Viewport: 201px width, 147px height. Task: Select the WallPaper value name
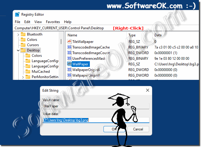pos(81,64)
